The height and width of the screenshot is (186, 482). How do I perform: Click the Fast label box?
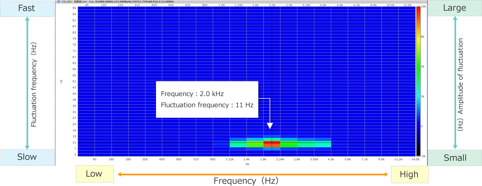tap(27, 8)
